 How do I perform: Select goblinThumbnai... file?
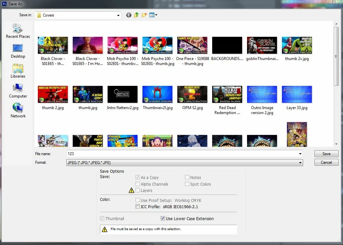pos(262,49)
